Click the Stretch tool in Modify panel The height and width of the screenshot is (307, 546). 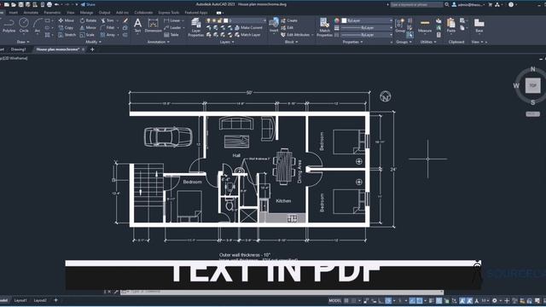click(67, 35)
